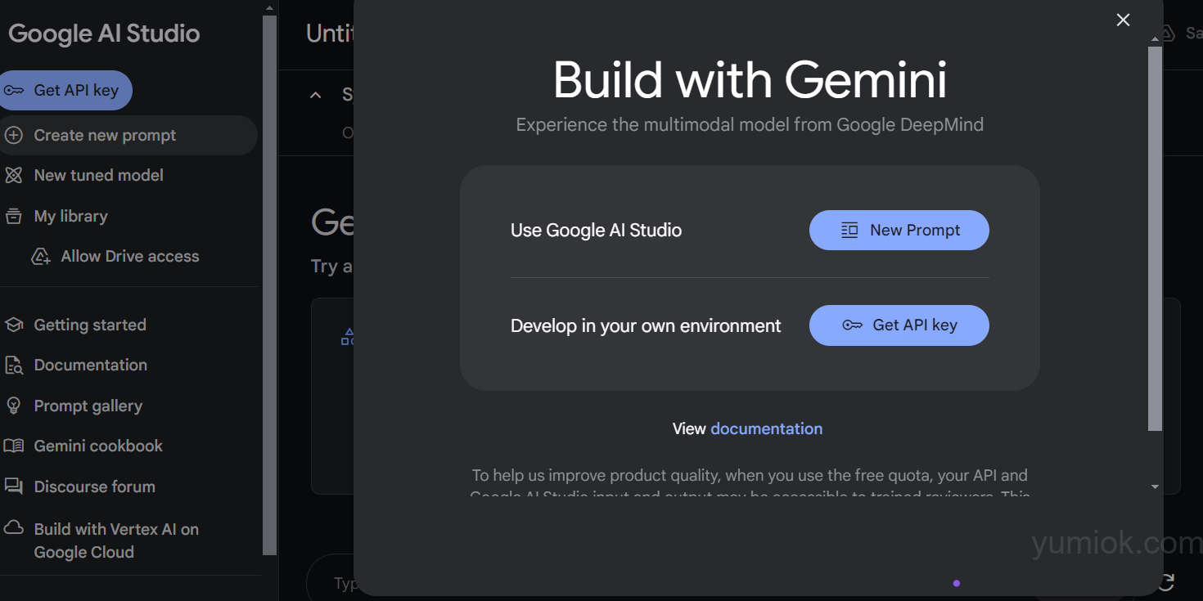Click the cloud icon beside Build with Vertex AI
1203x601 pixels.
tap(13, 527)
